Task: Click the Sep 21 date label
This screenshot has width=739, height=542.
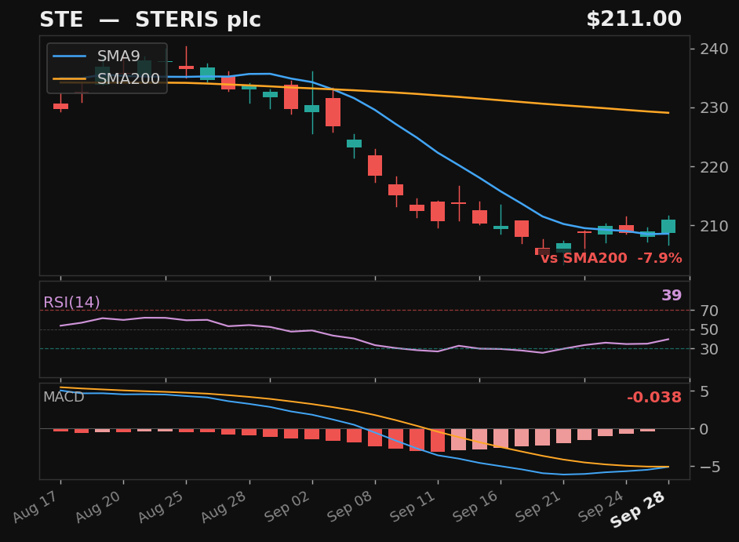Action: click(x=540, y=506)
